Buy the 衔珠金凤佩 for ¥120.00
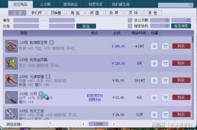 181,63
